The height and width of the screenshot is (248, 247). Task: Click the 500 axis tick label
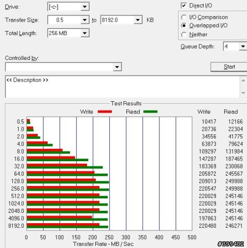[192, 237]
